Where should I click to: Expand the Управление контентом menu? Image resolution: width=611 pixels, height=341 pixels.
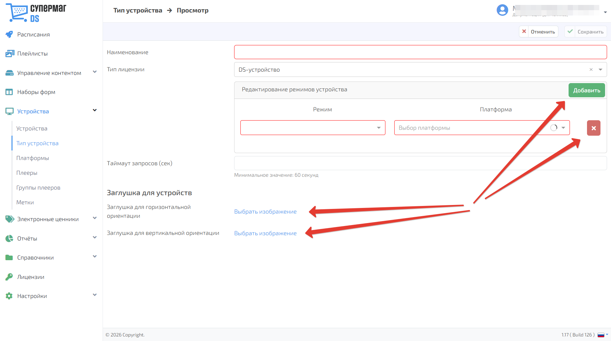click(95, 72)
